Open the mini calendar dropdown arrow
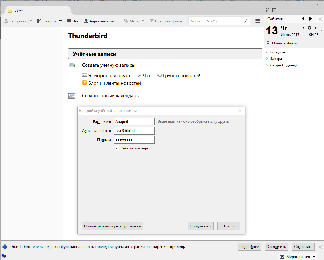The height and width of the screenshot is (260, 324). tap(322, 30)
